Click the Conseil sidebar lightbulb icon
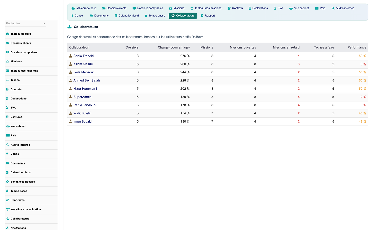This screenshot has width=372, height=230. pyautogui.click(x=7, y=154)
